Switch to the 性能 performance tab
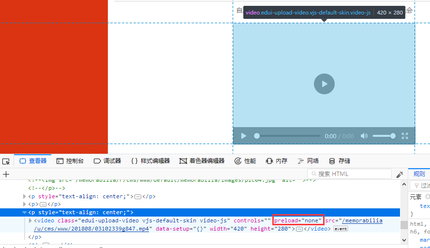Screen dimensions: 430x248 coord(245,161)
